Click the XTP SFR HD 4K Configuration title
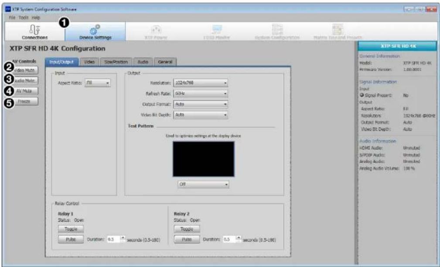 58,48
